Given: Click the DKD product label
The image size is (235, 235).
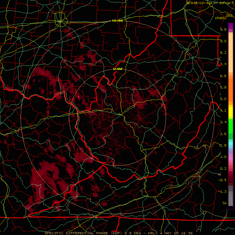Looking at the screenshot, I should 230,16.
